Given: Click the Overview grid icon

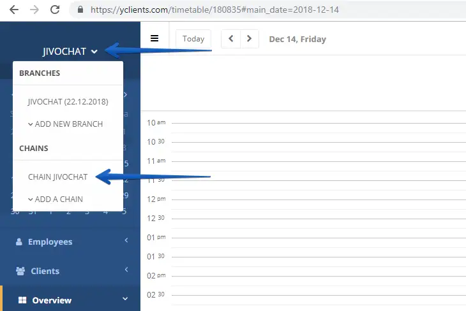Looking at the screenshot, I should click(22, 300).
